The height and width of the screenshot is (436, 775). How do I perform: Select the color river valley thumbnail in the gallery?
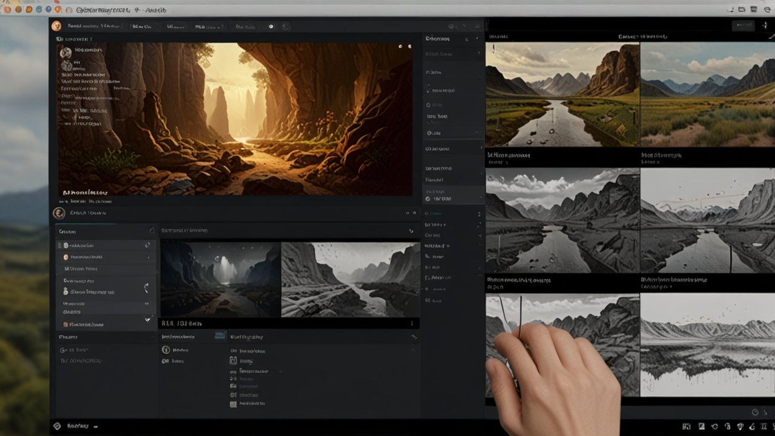[x=562, y=95]
